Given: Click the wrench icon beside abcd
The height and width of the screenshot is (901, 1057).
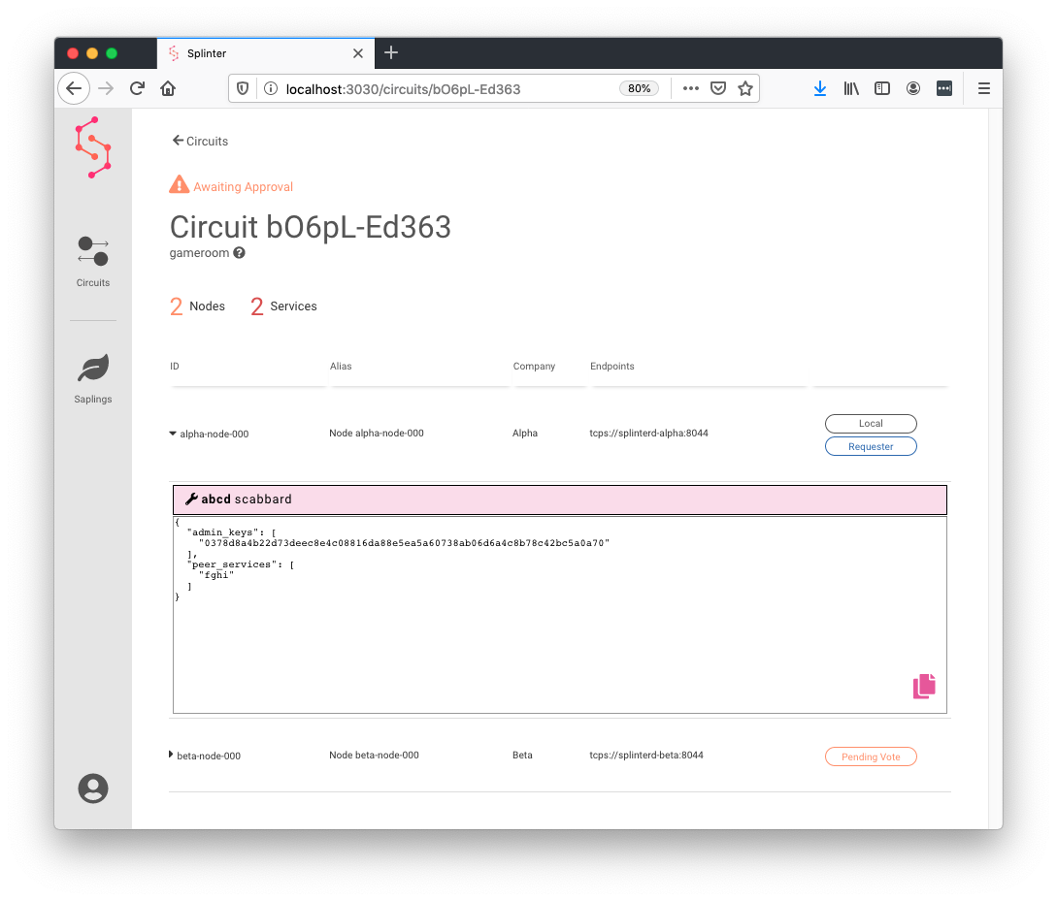Looking at the screenshot, I should [191, 499].
